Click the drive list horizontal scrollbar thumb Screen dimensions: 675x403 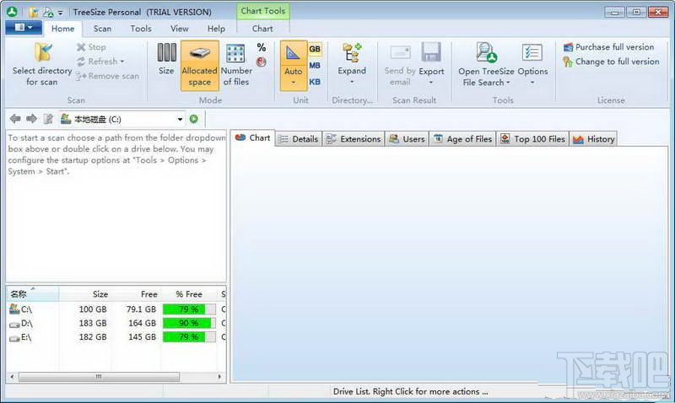99,377
